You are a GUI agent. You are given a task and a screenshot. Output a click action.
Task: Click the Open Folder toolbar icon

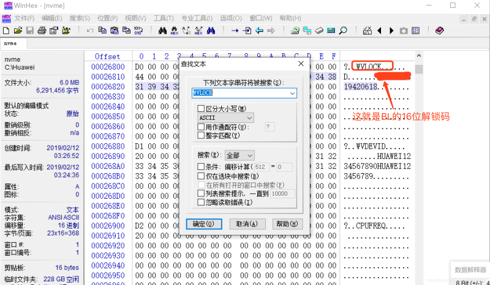[66, 31]
